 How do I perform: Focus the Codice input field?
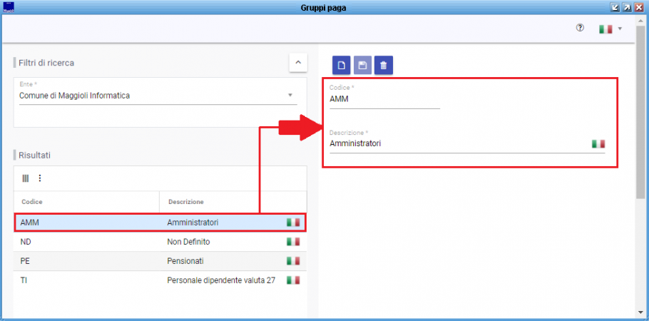pyautogui.click(x=384, y=99)
